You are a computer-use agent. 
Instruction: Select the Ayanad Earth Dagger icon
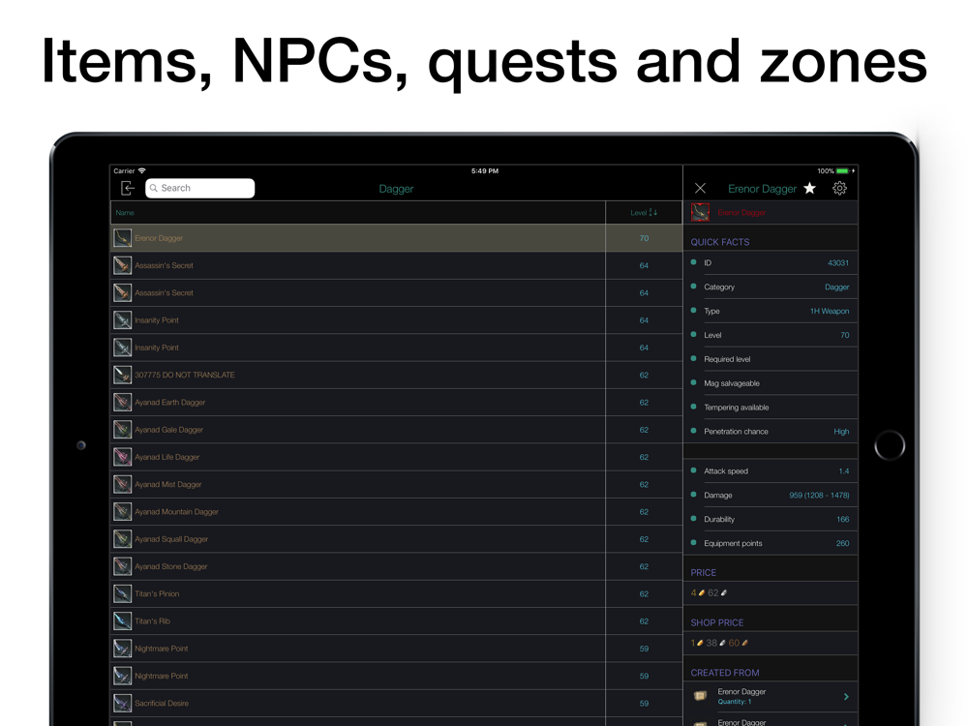[122, 402]
